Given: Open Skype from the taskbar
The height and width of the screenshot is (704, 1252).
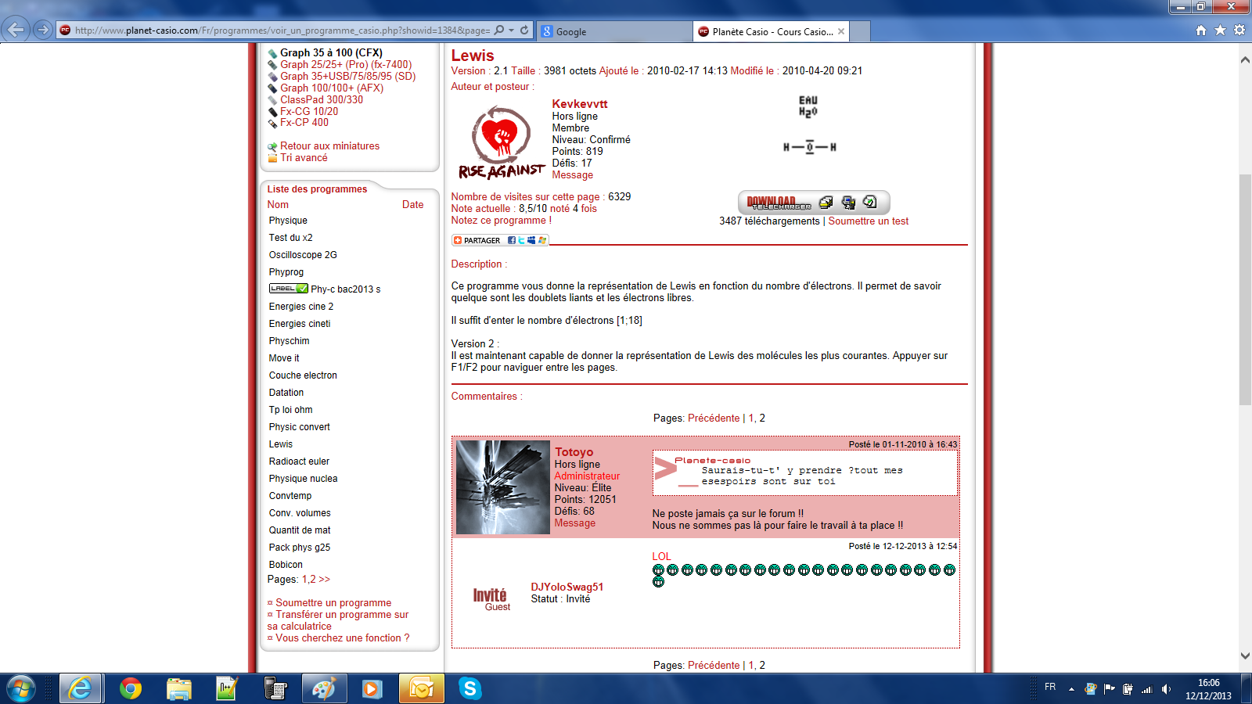Looking at the screenshot, I should point(469,689).
